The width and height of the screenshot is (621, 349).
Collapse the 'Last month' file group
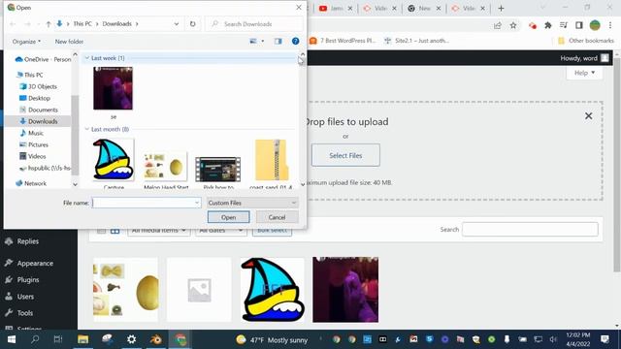pyautogui.click(x=86, y=129)
